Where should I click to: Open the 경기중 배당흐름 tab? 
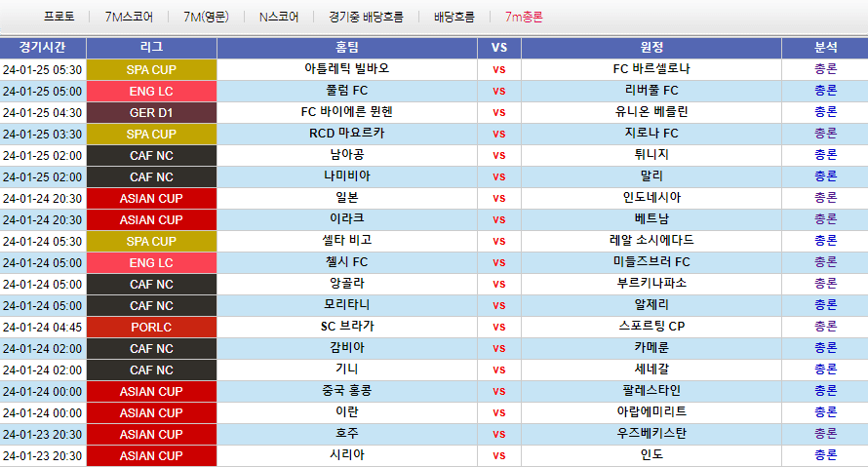click(366, 17)
